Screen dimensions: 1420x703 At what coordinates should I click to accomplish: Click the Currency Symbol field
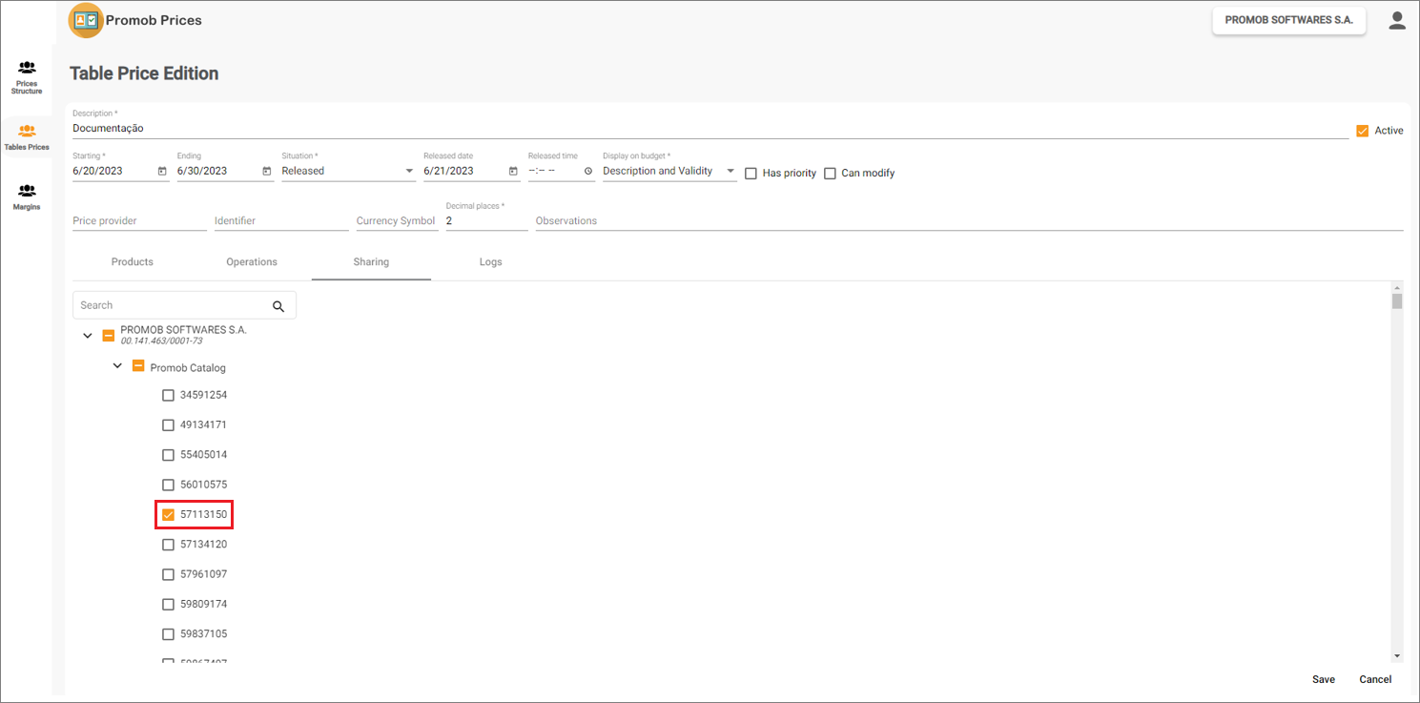(397, 221)
